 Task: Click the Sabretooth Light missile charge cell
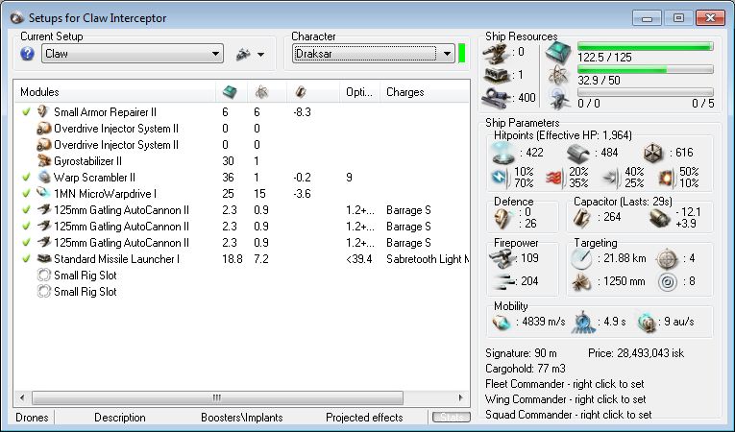pos(427,258)
